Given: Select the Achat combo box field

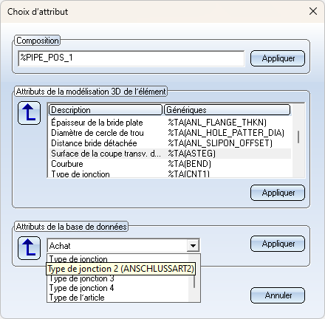Looking at the screenshot, I should click(x=123, y=245).
